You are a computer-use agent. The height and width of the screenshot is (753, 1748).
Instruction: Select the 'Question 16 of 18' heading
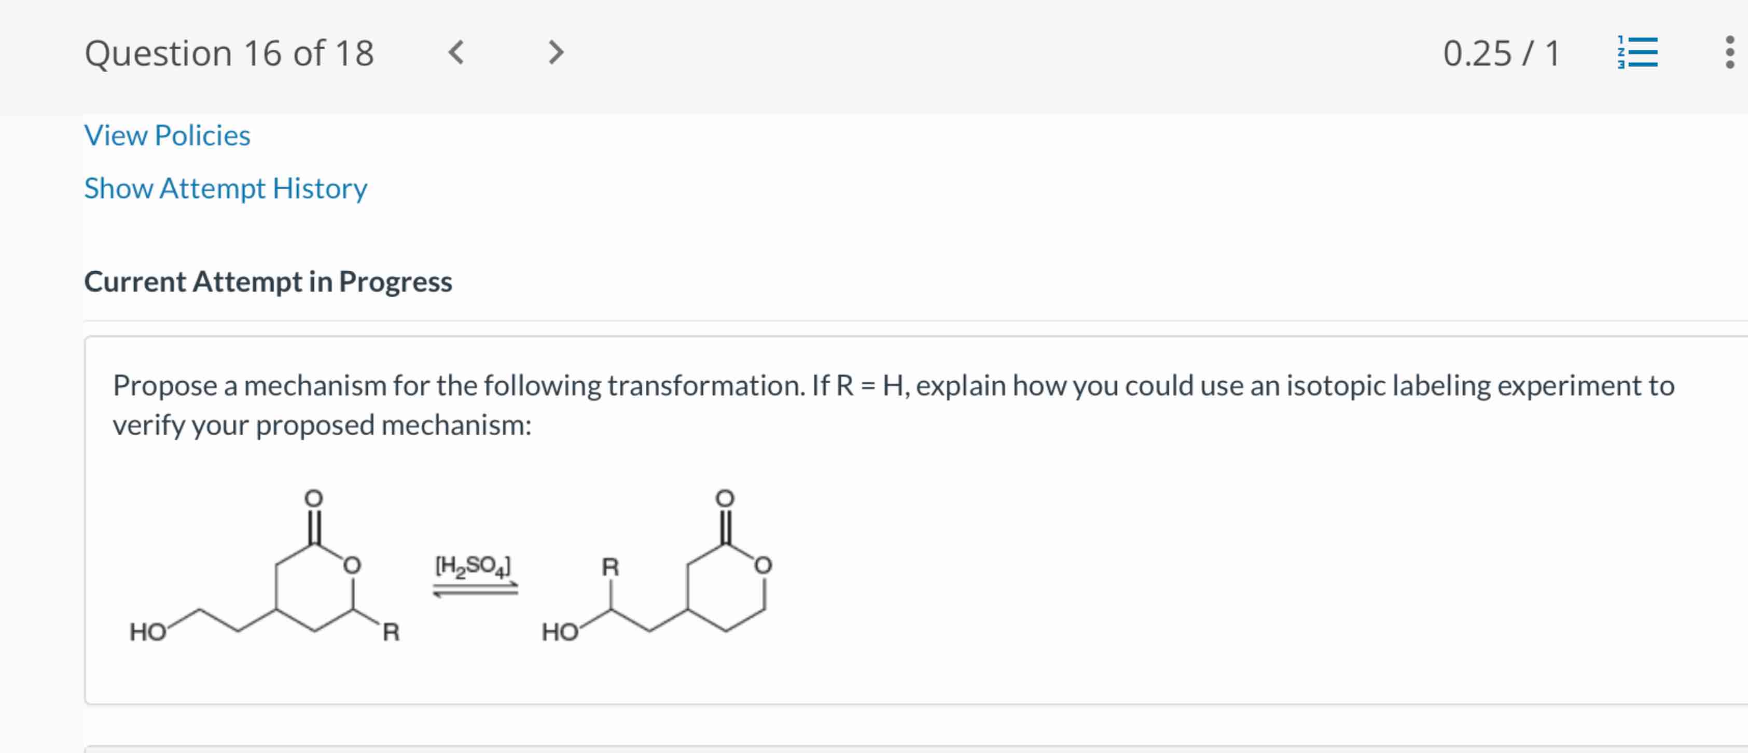point(229,52)
